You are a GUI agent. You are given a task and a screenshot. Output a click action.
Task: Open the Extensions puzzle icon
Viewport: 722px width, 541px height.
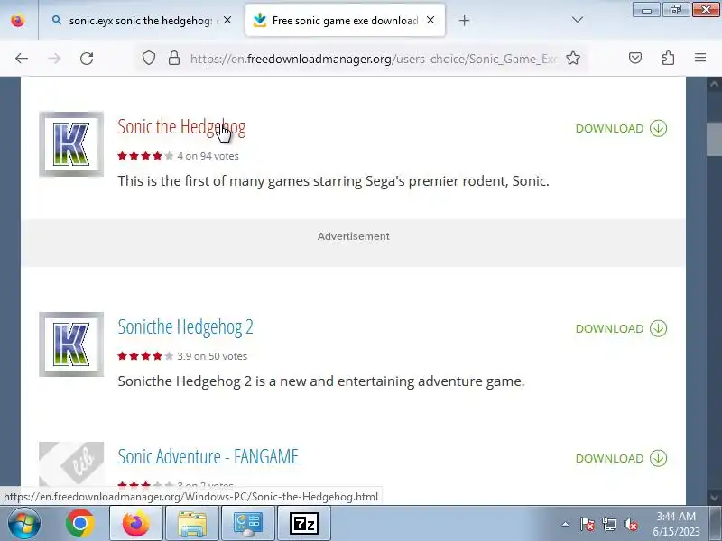[x=668, y=58]
